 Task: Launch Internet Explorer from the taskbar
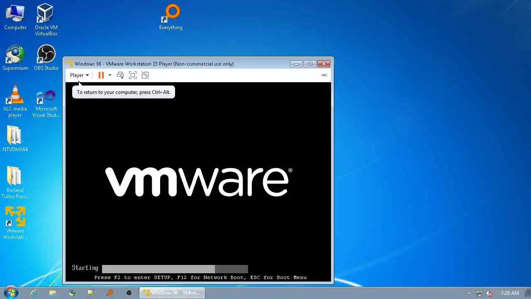[x=34, y=293]
